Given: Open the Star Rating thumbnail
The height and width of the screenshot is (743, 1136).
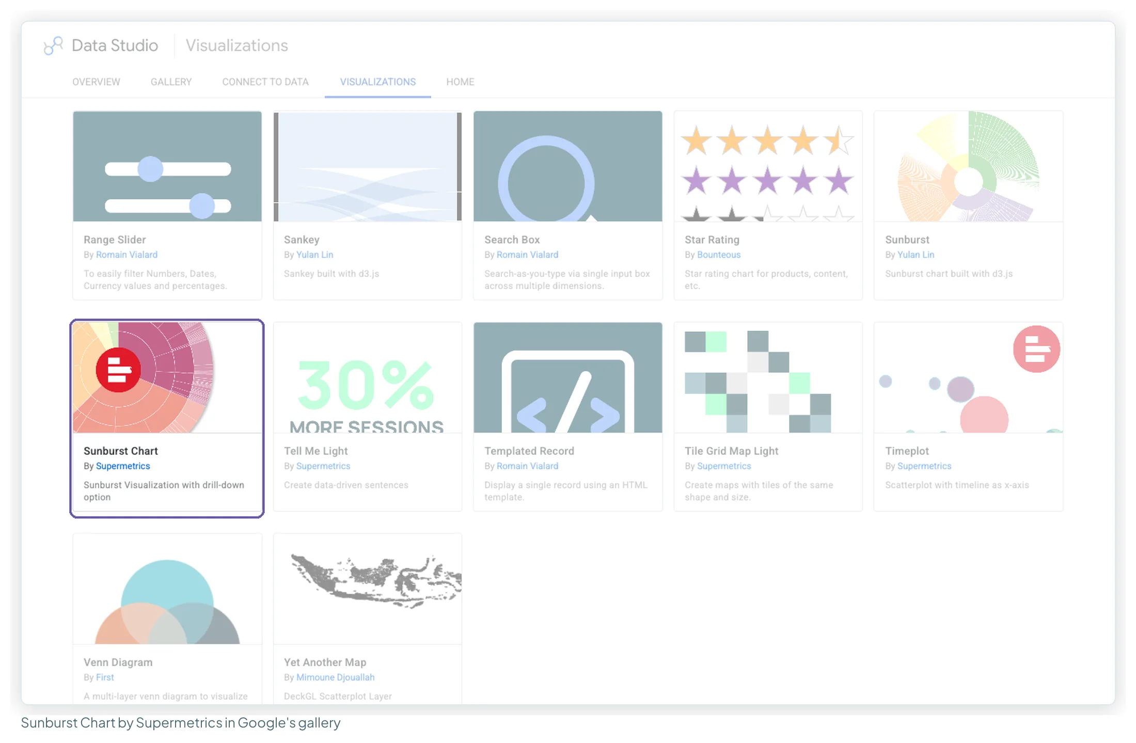Looking at the screenshot, I should tap(768, 166).
